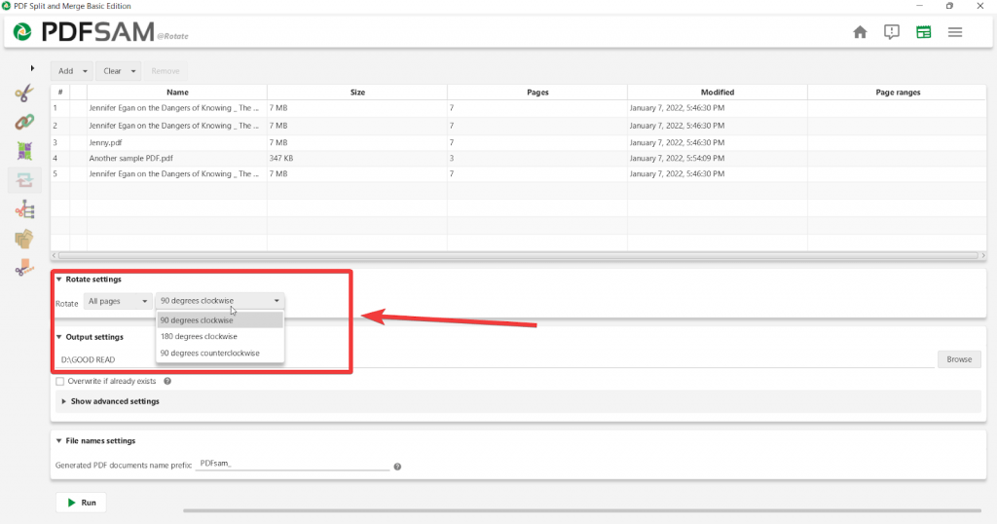Minimize the PDFsam window
The image size is (997, 524).
tap(919, 6)
